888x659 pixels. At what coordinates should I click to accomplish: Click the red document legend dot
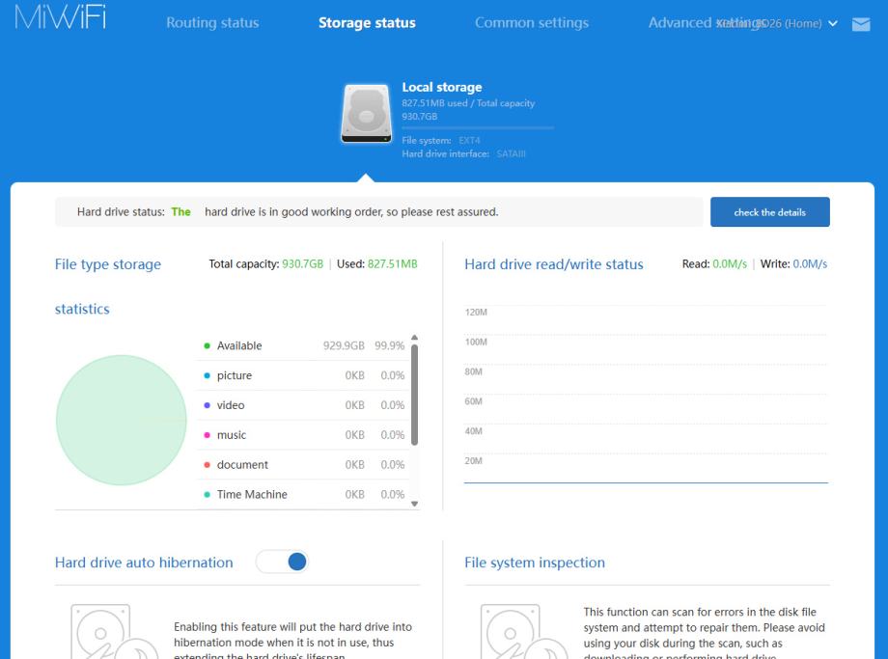(207, 465)
